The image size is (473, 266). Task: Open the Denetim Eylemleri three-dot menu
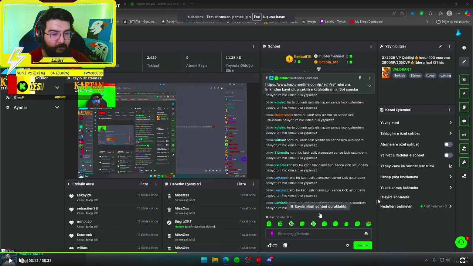point(253,184)
